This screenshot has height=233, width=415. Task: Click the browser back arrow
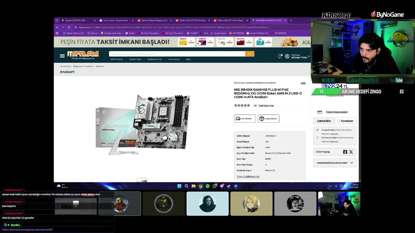point(57,27)
